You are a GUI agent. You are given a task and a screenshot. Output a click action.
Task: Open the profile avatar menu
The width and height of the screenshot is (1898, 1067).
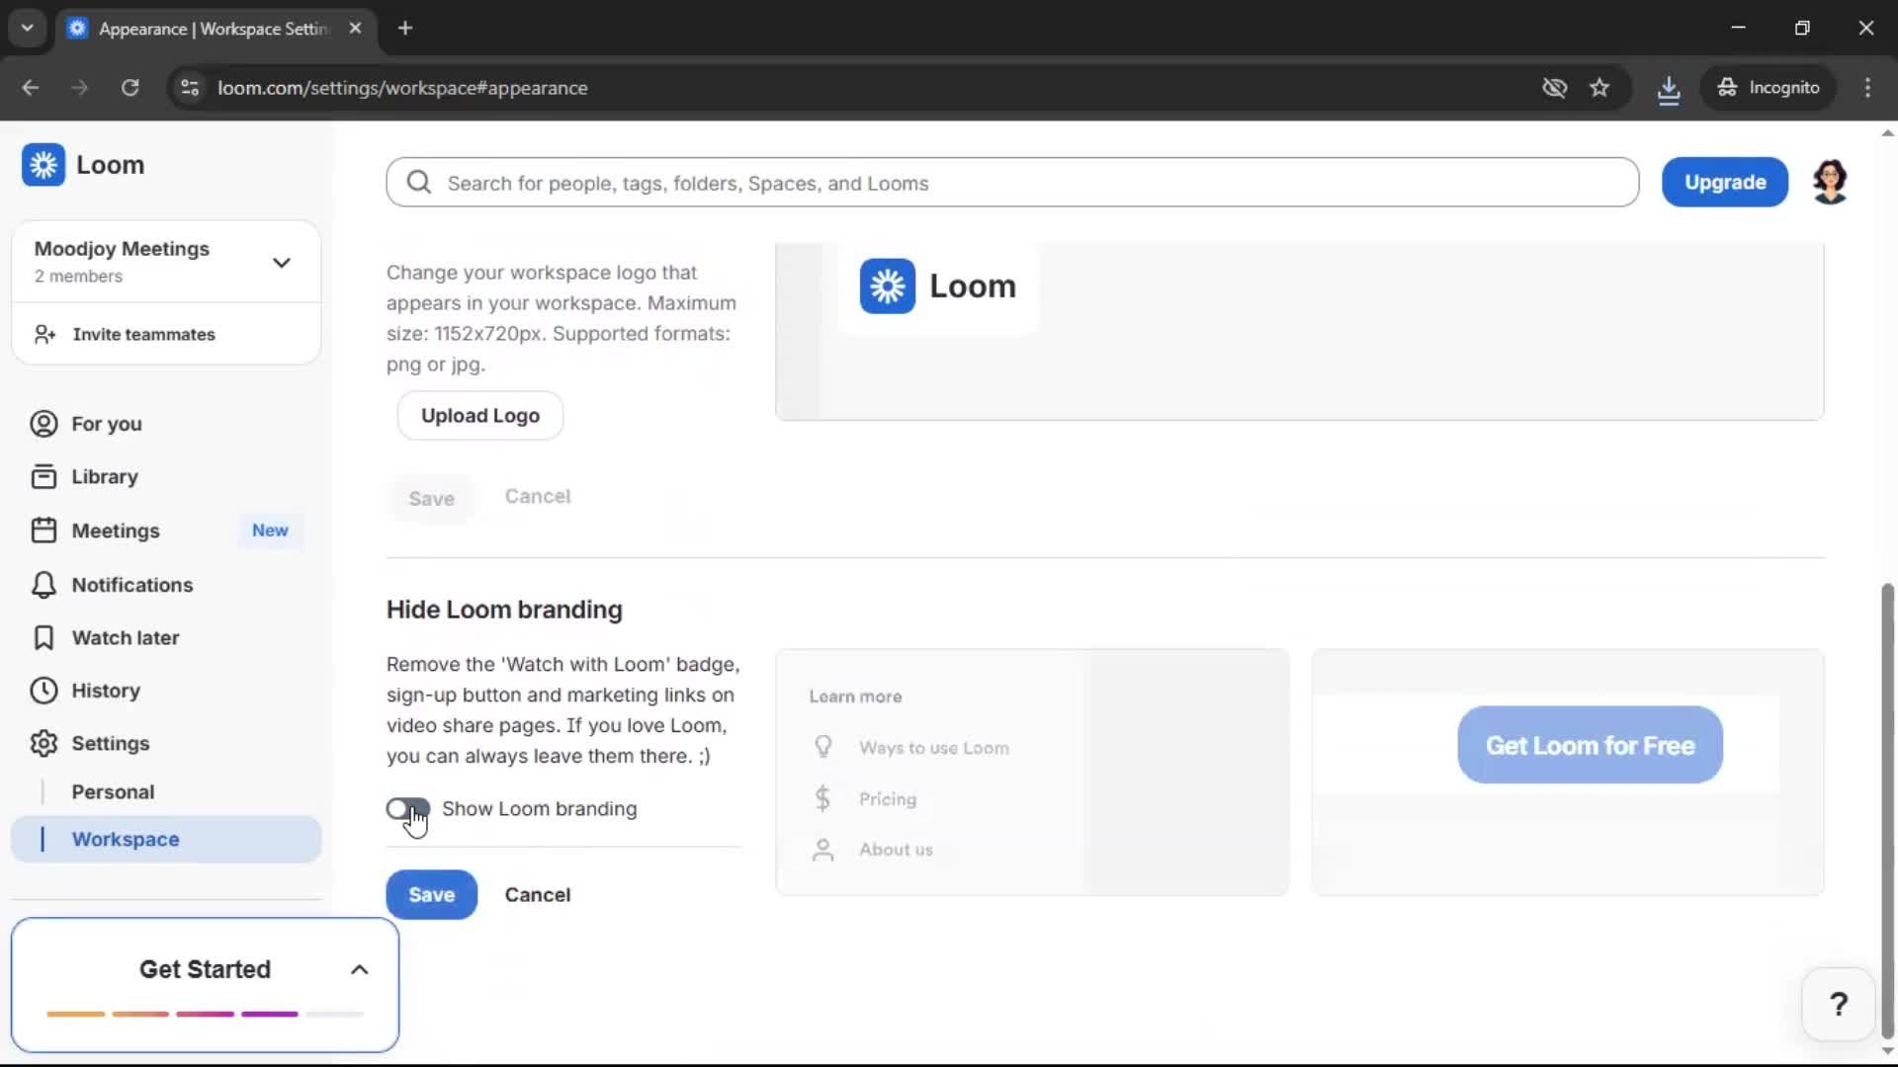pyautogui.click(x=1831, y=181)
